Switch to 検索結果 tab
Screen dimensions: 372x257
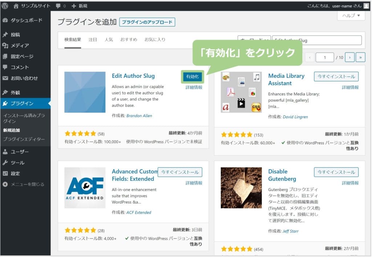pyautogui.click(x=73, y=40)
